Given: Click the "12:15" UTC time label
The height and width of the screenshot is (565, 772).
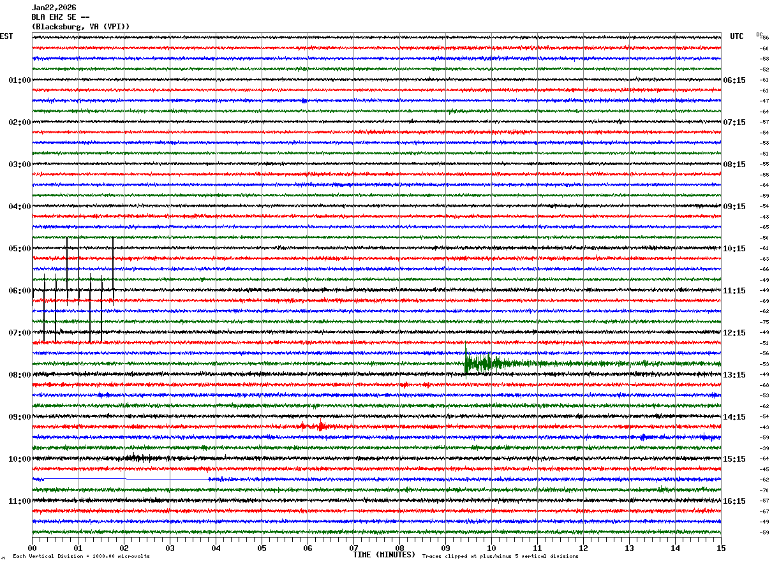Looking at the screenshot, I should tap(734, 333).
